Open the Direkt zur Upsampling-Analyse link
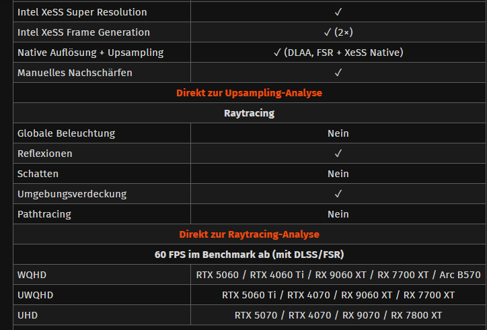The width and height of the screenshot is (487, 330). 249,93
